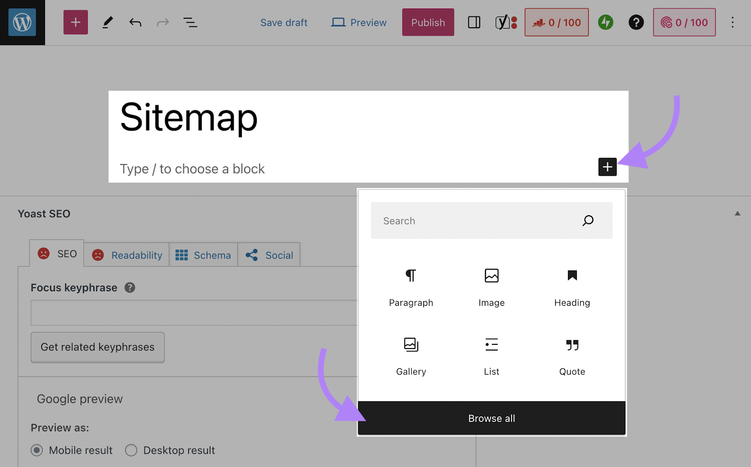Open the Yoast SEO toolbar icon
The image size is (751, 467).
[503, 22]
